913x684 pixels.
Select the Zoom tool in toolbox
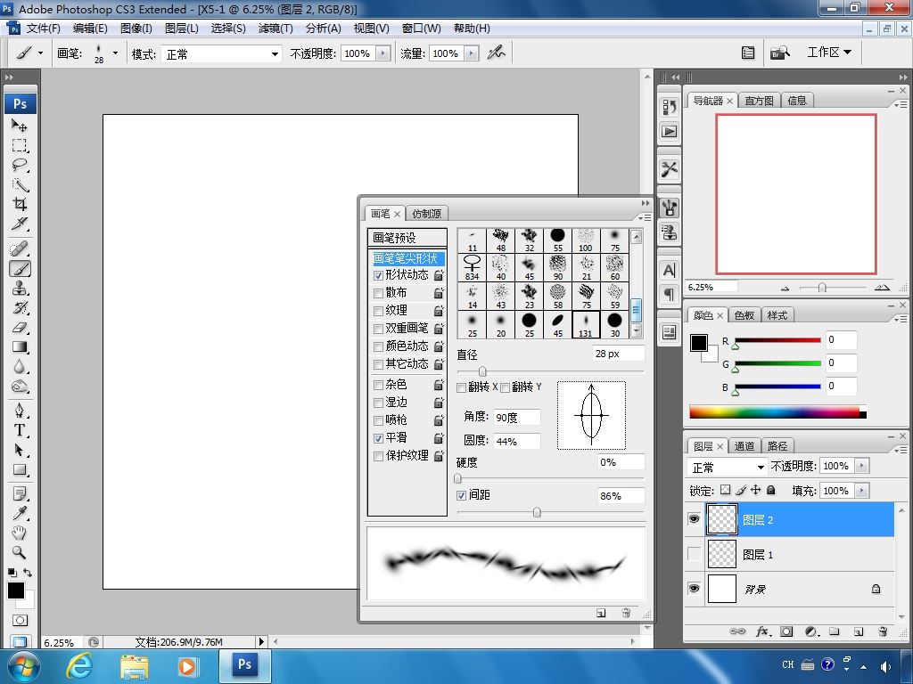(20, 552)
